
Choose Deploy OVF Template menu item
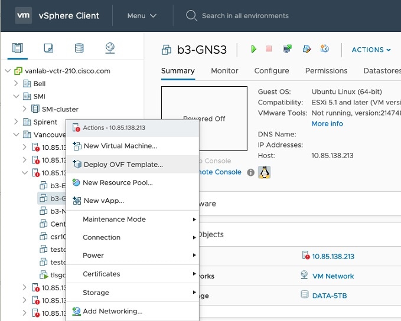(x=132, y=164)
